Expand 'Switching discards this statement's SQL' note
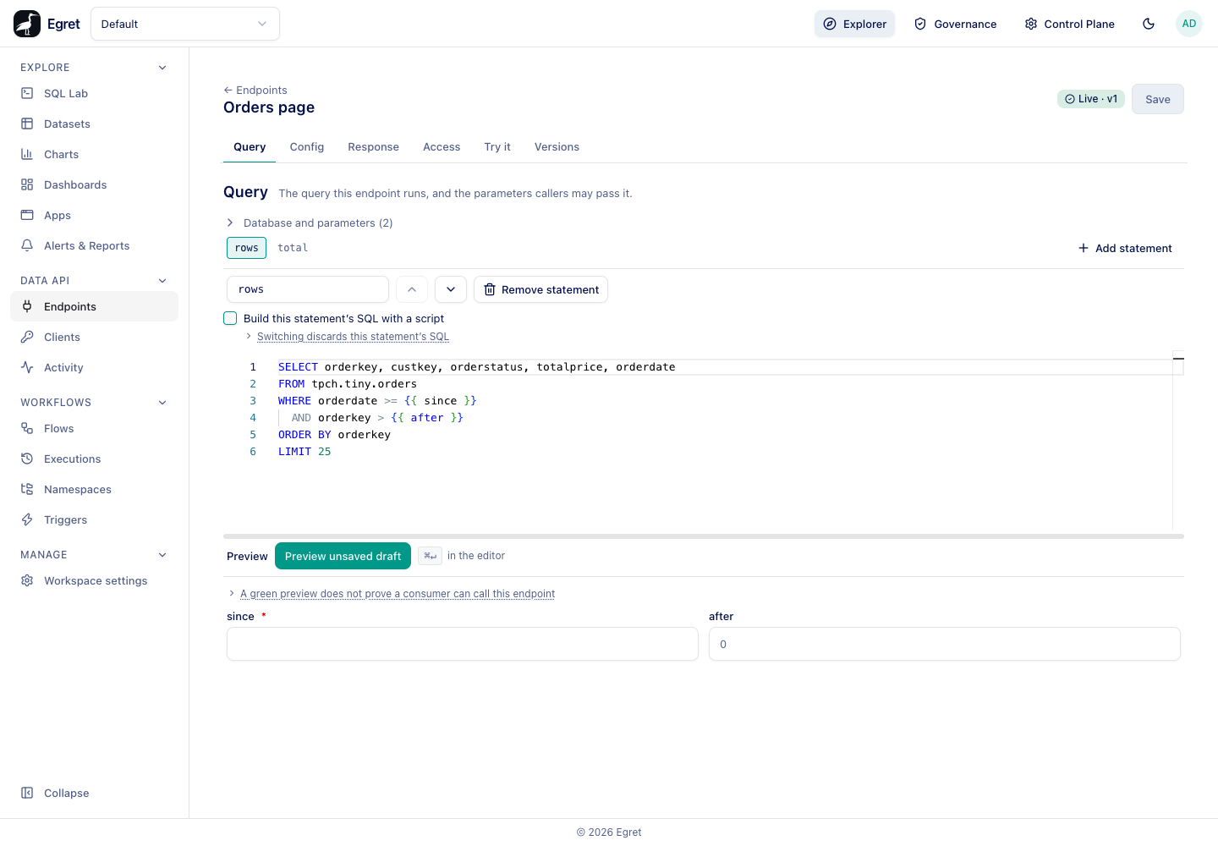The image size is (1218, 846). pyautogui.click(x=348, y=337)
